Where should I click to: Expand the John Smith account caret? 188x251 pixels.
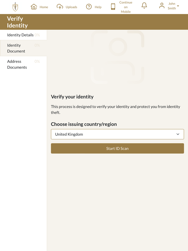pyautogui.click(x=178, y=6)
